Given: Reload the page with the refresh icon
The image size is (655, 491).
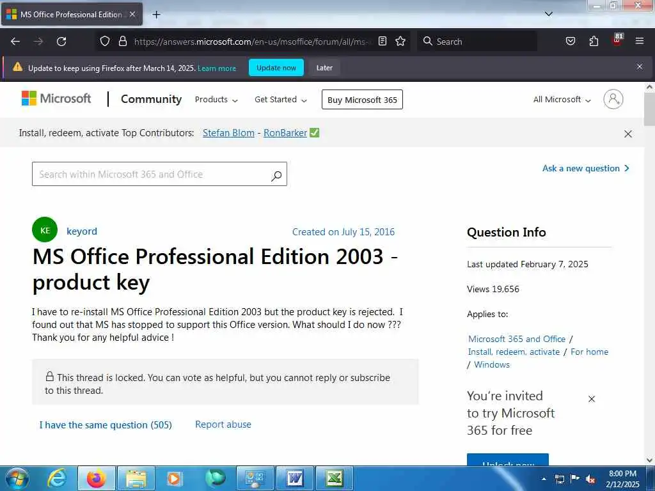Looking at the screenshot, I should pyautogui.click(x=61, y=42).
